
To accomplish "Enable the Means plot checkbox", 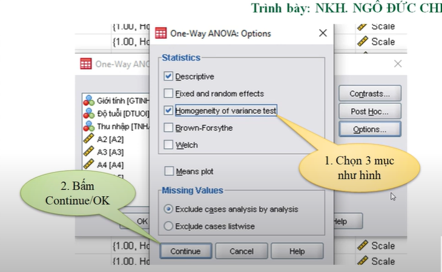I will [x=168, y=171].
